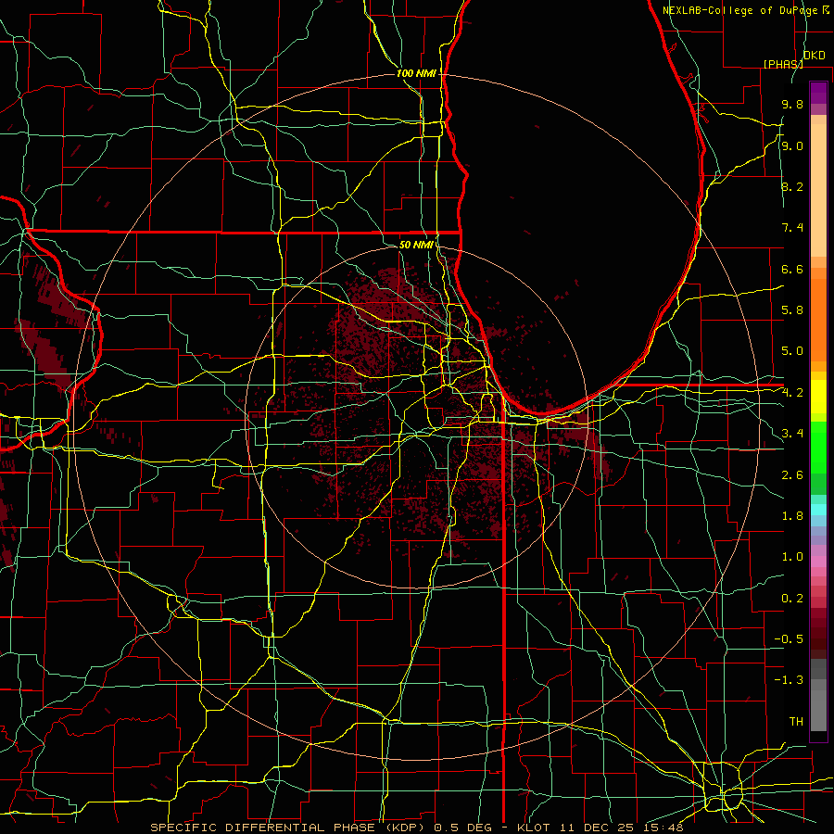Pick the dark maroon segment of the color bar

point(818,633)
